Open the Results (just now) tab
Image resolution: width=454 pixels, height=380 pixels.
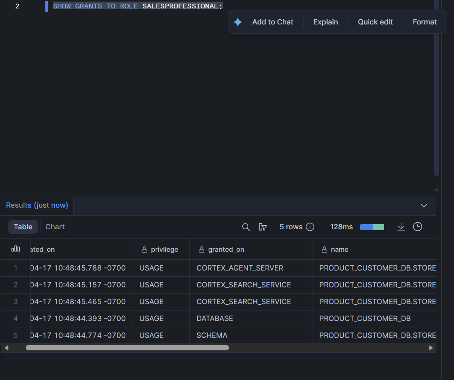pyautogui.click(x=37, y=205)
